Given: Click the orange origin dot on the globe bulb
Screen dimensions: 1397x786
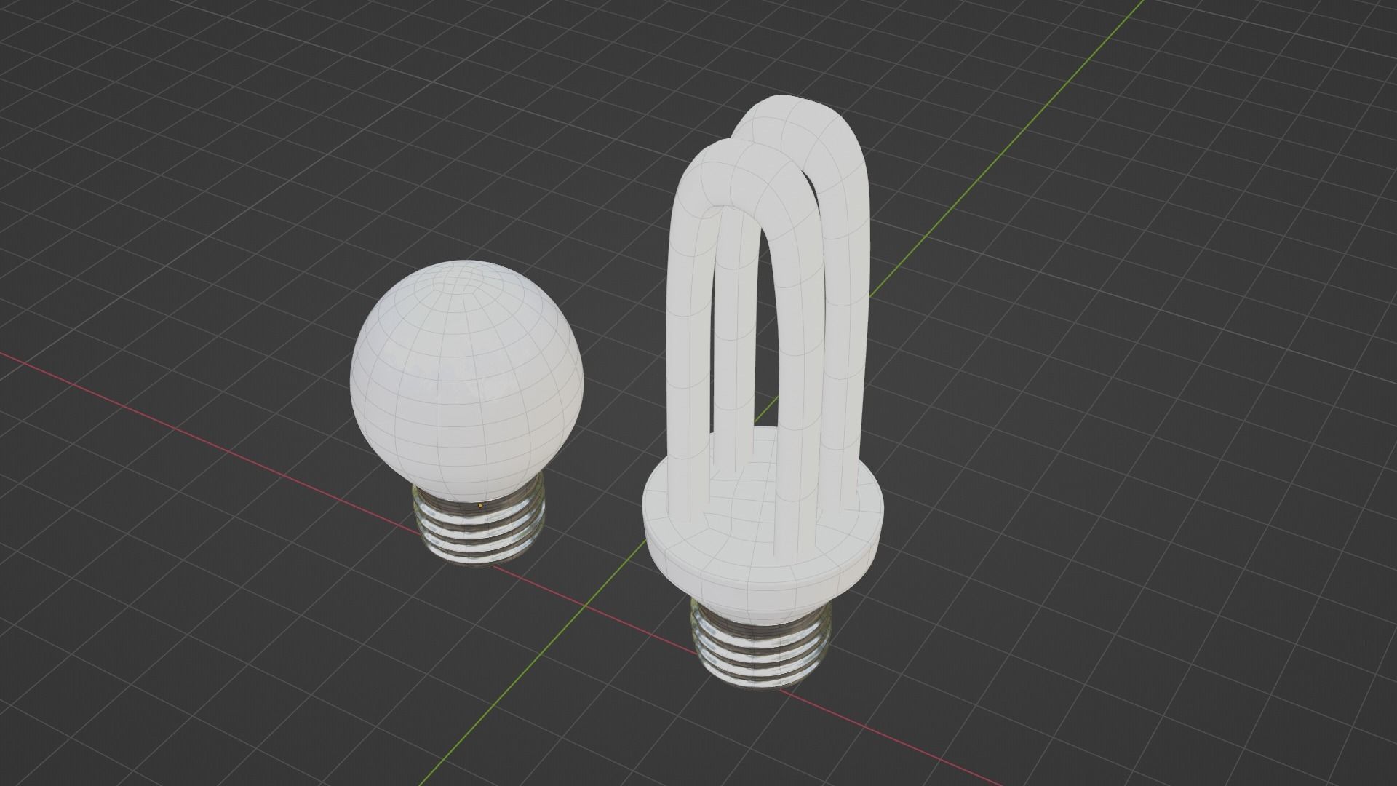Looking at the screenshot, I should pos(480,505).
